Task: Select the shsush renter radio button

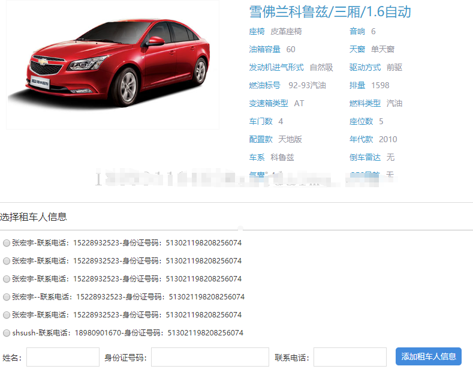Action: (x=7, y=333)
